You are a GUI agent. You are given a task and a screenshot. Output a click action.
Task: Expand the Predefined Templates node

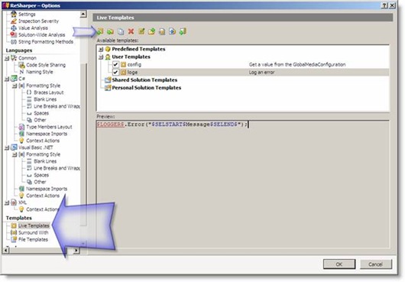tap(101, 49)
